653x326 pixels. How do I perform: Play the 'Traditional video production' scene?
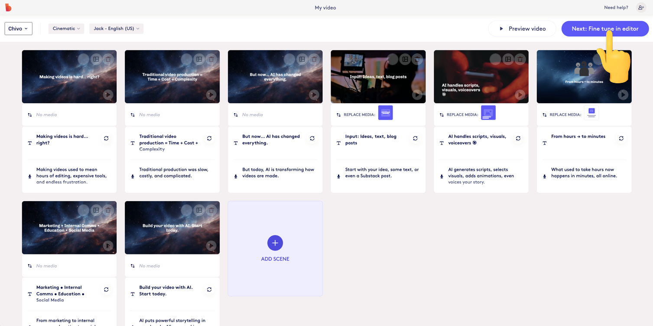coord(211,95)
